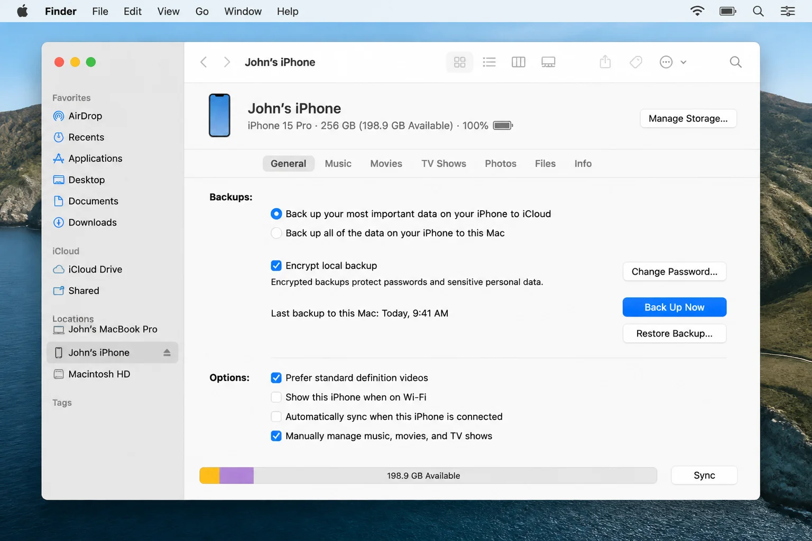Open the File menu
812x541 pixels.
pyautogui.click(x=100, y=11)
